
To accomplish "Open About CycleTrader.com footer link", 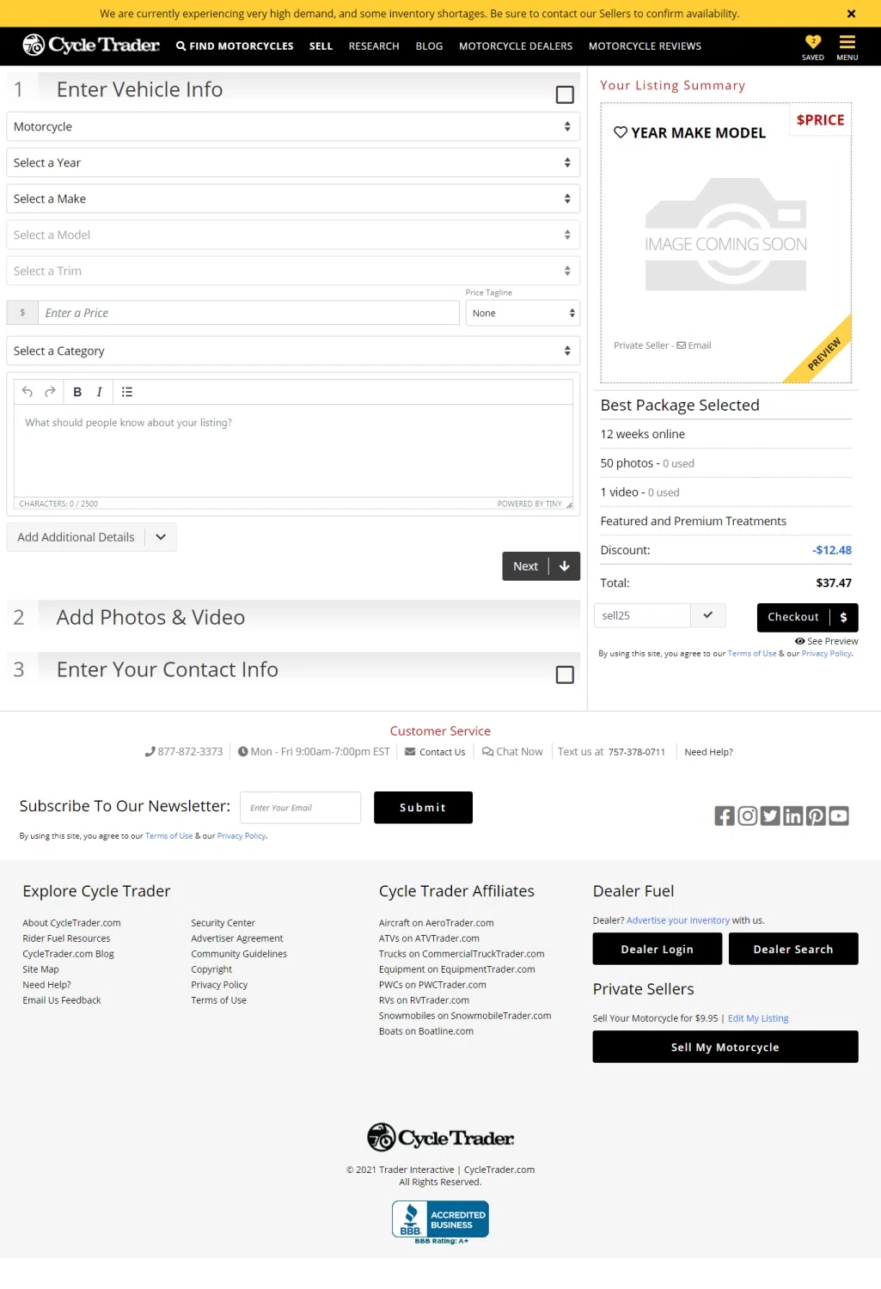I will coord(71,923).
